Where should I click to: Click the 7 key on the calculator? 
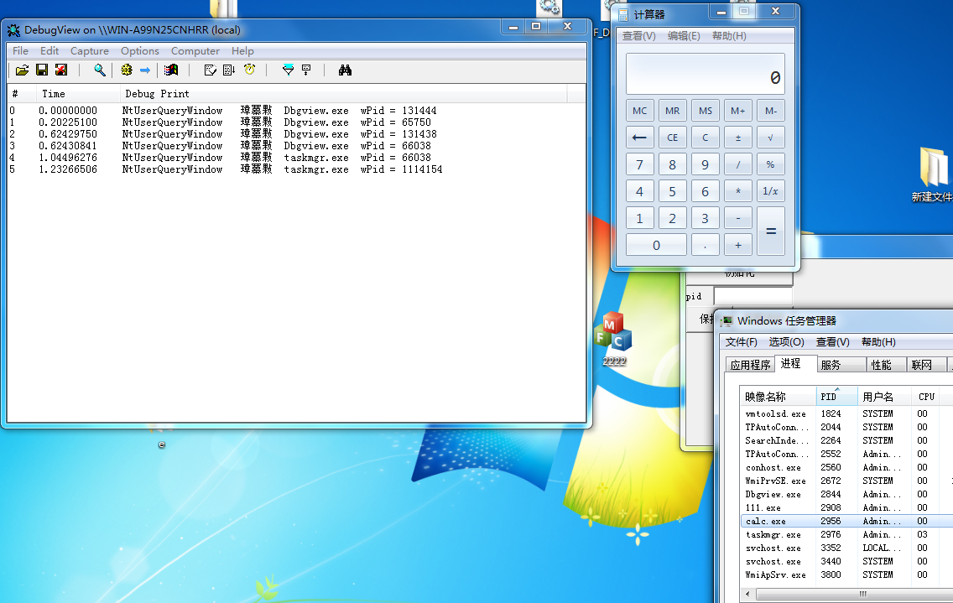639,164
